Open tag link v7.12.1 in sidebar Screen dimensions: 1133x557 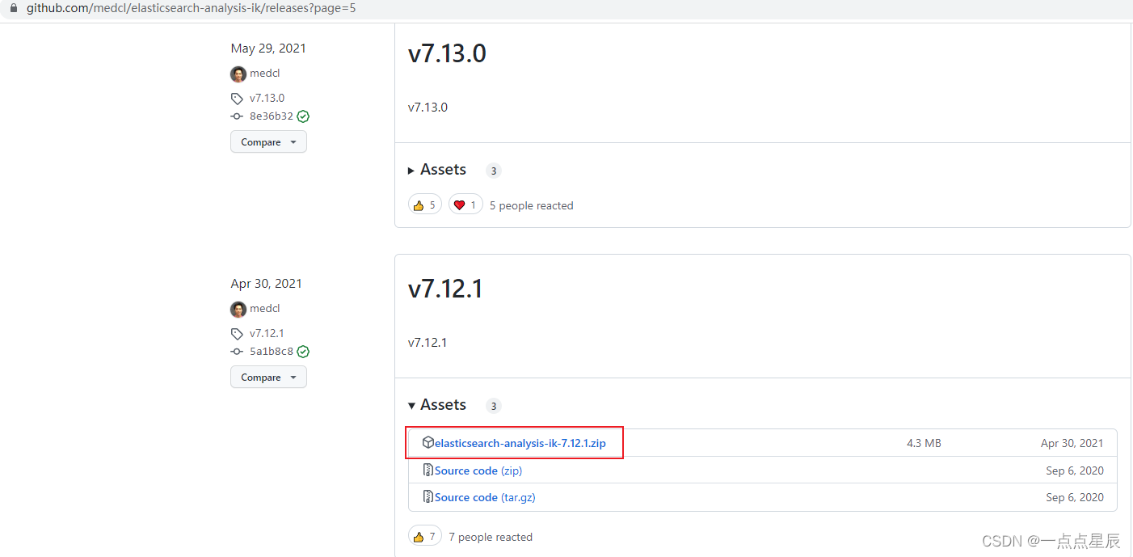267,334
